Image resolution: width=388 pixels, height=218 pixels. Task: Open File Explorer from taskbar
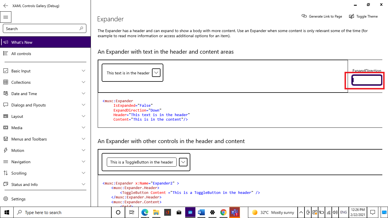click(156, 212)
